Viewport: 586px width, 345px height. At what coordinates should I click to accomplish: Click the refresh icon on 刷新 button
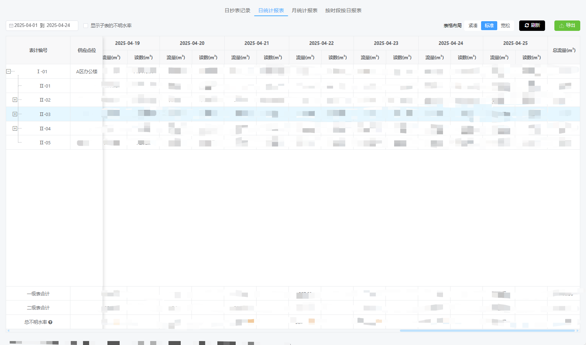pyautogui.click(x=527, y=25)
